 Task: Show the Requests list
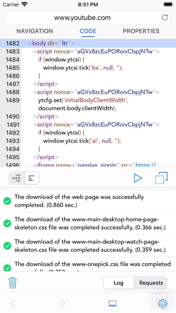coord(151,283)
